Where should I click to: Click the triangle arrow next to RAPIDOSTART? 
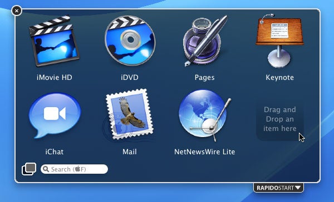coord(298,188)
